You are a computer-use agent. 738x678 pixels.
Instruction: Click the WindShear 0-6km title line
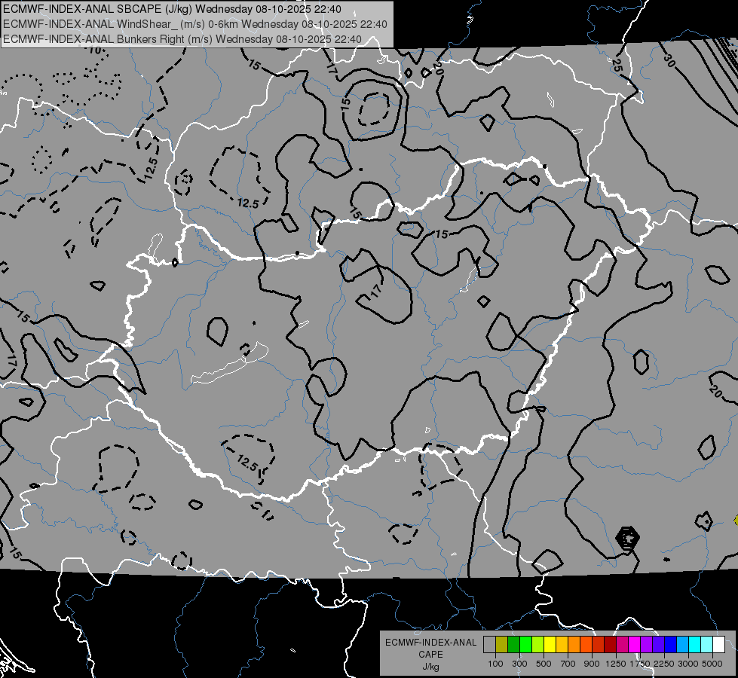click(194, 24)
